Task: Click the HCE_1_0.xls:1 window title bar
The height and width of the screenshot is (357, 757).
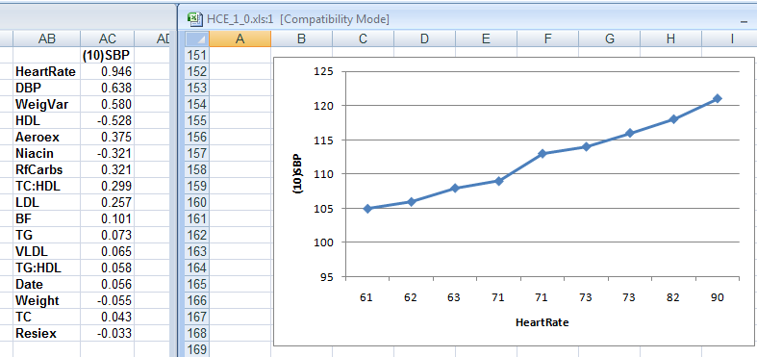Action: [467, 19]
